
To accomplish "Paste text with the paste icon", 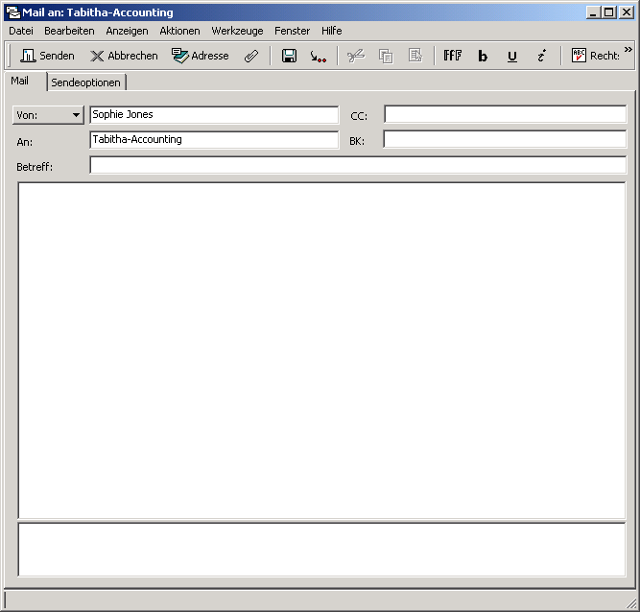I will [415, 56].
